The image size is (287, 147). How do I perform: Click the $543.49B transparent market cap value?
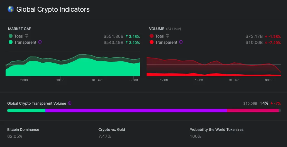click(x=113, y=43)
